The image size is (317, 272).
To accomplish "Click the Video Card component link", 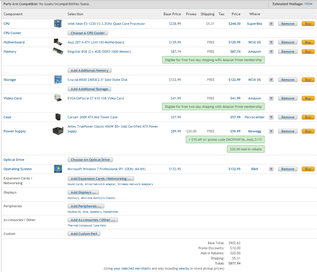I will pyautogui.click(x=13, y=99).
